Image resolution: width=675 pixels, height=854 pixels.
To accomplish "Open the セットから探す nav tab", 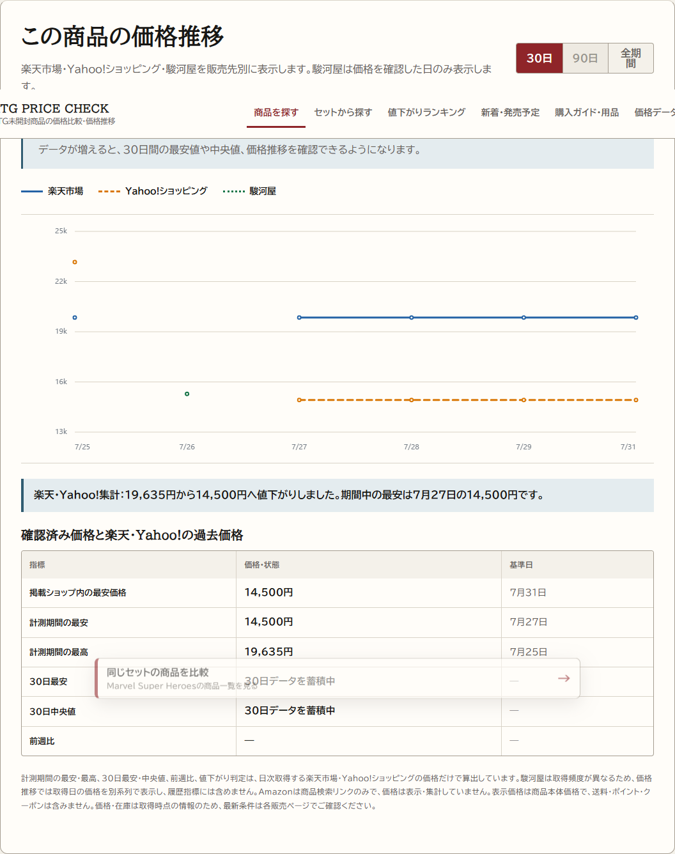I will [343, 113].
